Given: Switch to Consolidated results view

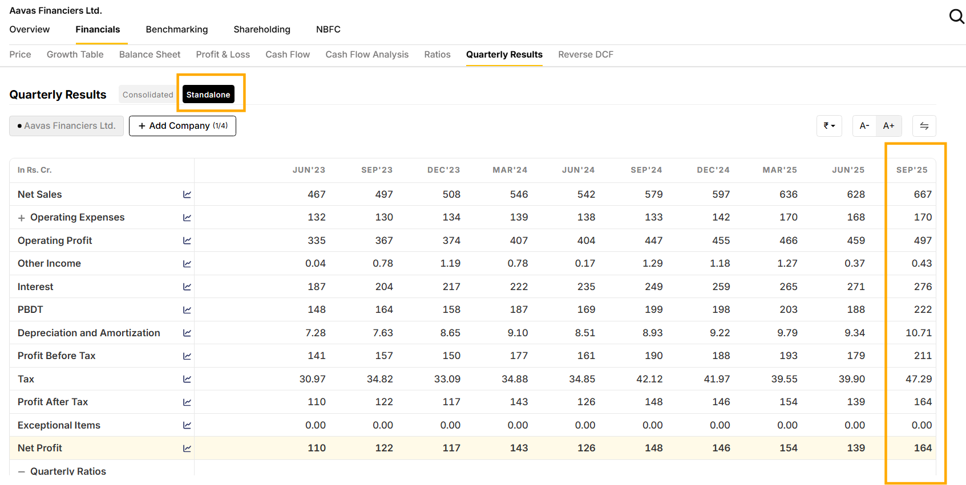Looking at the screenshot, I should click(148, 95).
